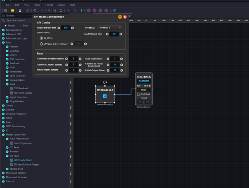Click the SPI icon inside SPI Read Ext-T block

pyautogui.click(x=105, y=96)
